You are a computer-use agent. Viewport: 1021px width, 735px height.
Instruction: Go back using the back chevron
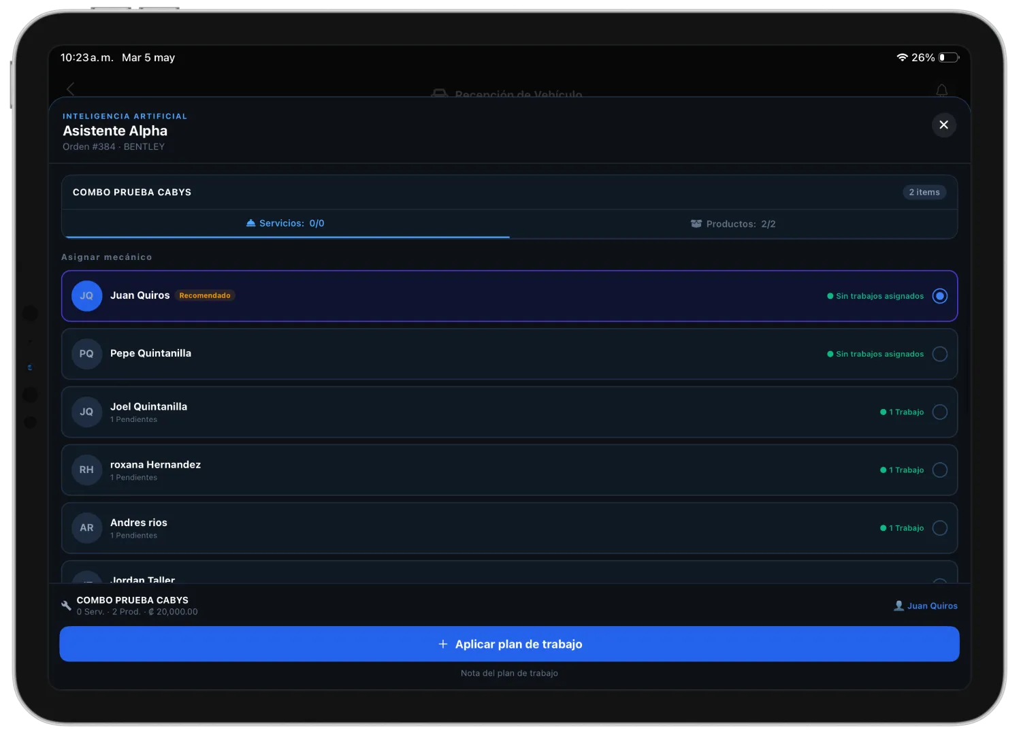pyautogui.click(x=70, y=89)
